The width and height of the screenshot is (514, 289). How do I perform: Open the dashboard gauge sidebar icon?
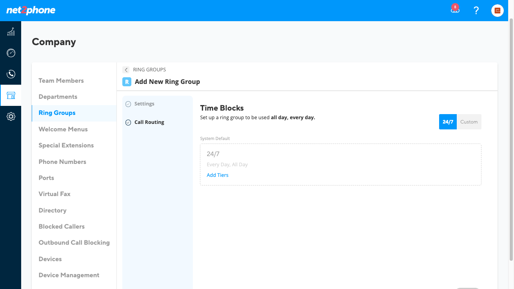pyautogui.click(x=11, y=53)
